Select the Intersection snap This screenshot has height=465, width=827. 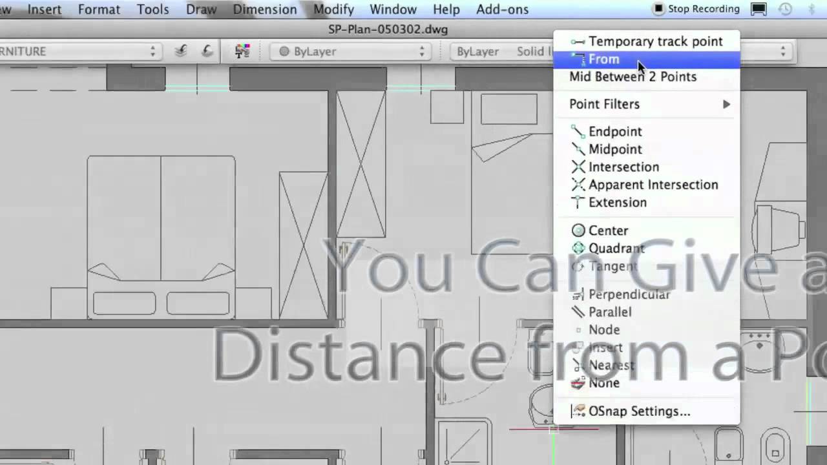coord(647,167)
